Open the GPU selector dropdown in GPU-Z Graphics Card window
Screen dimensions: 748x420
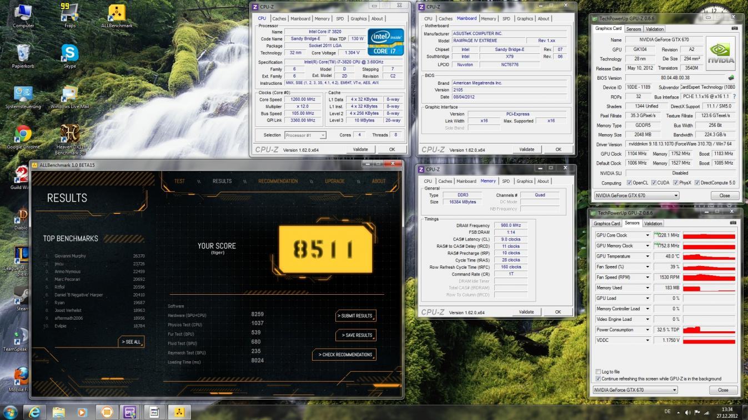click(636, 195)
